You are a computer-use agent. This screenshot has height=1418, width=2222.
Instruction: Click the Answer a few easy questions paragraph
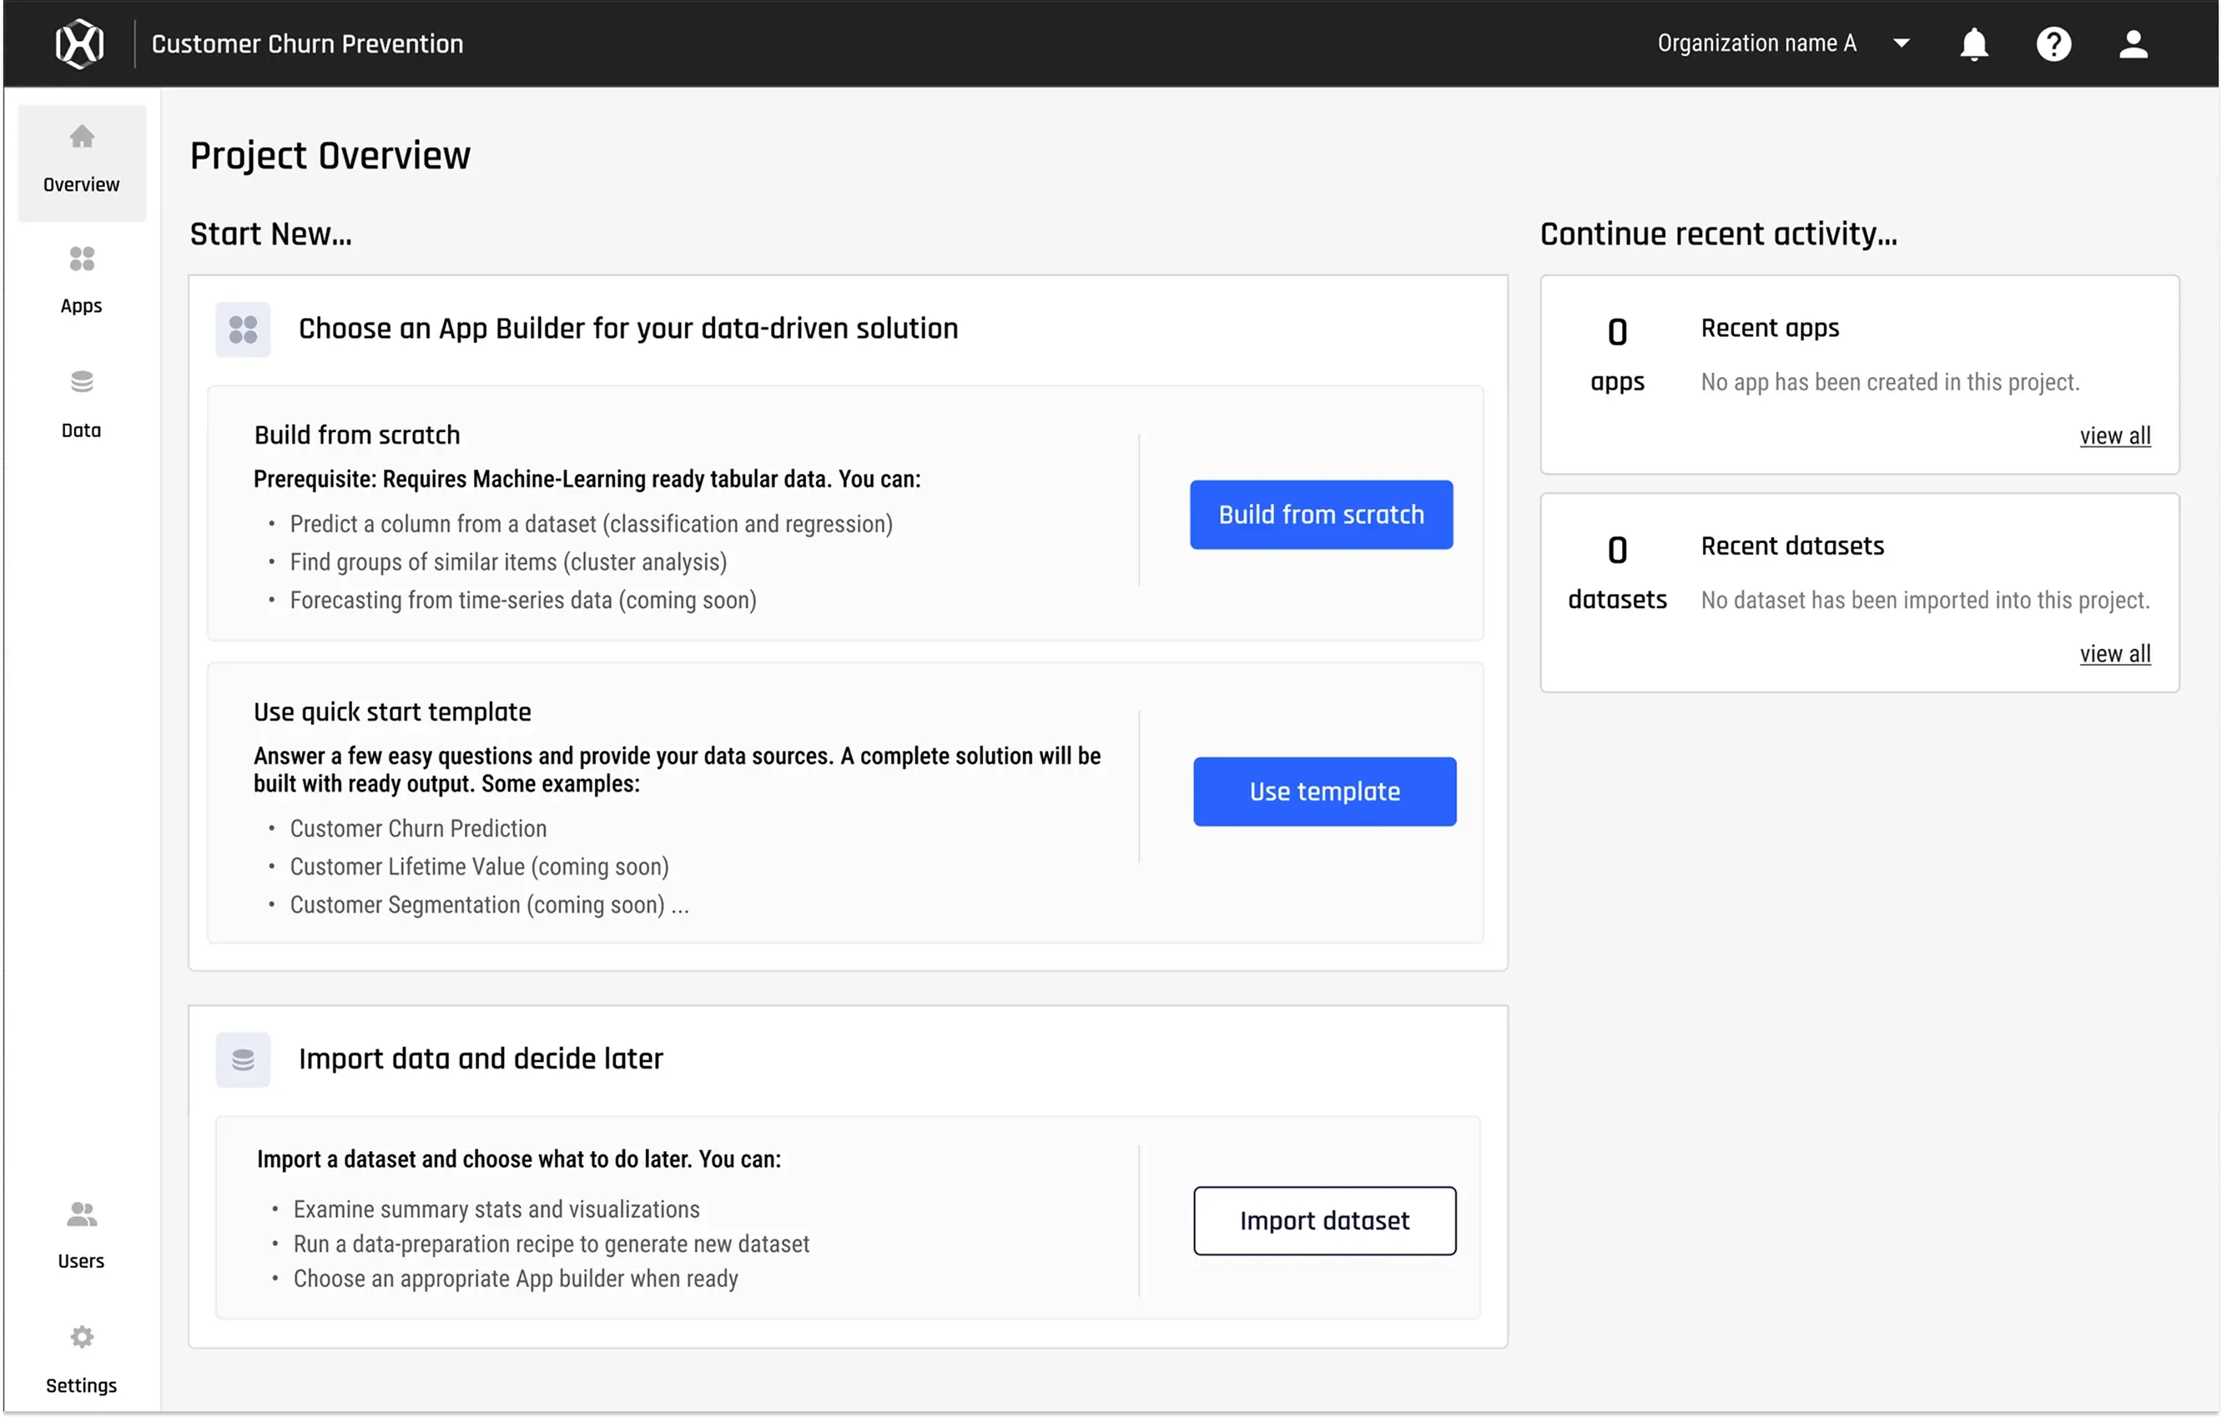677,771
